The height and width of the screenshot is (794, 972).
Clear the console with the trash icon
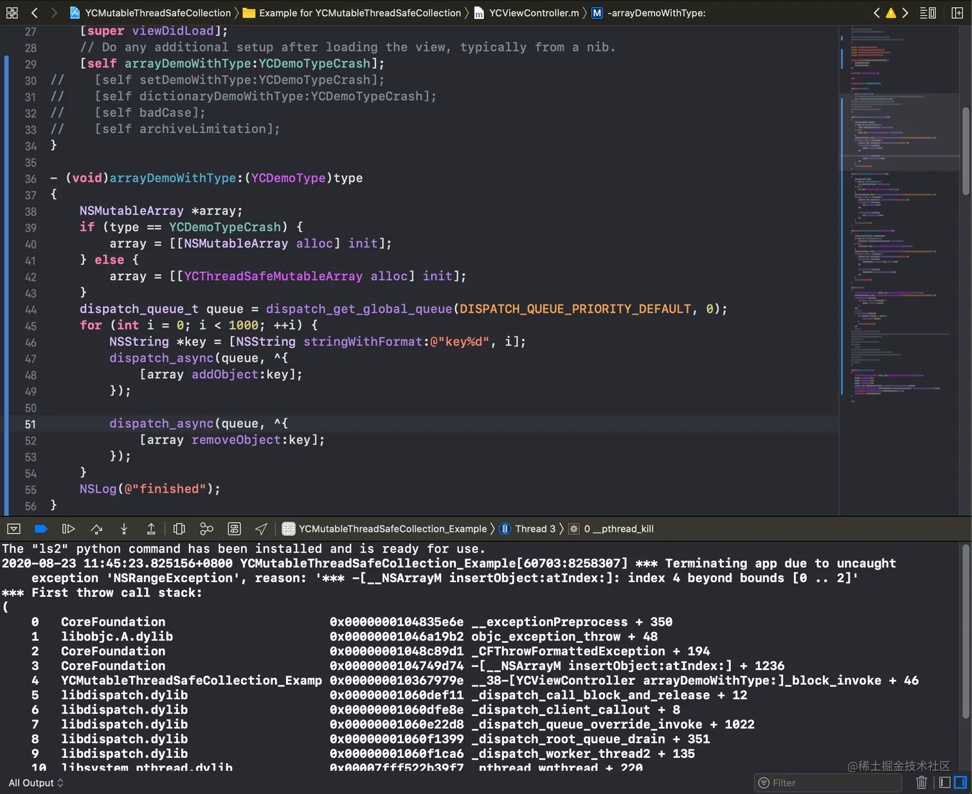921,782
